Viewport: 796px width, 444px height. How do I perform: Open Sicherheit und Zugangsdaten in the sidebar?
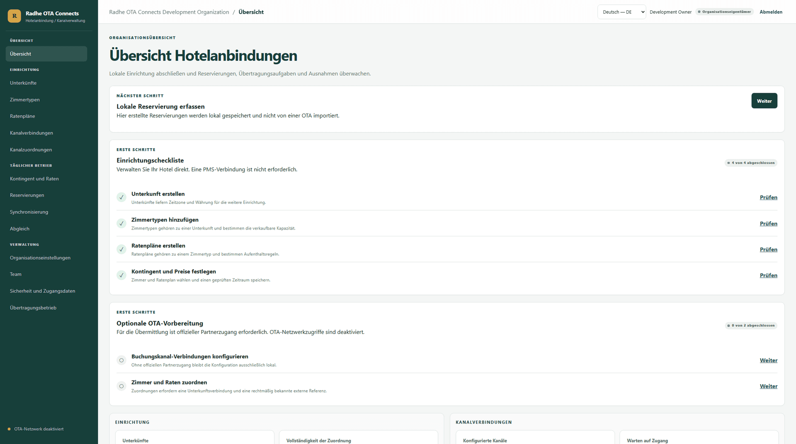point(46,291)
